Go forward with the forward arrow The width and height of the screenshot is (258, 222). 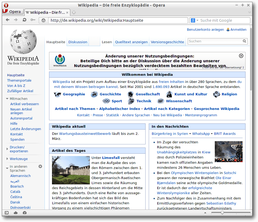click(x=16, y=20)
